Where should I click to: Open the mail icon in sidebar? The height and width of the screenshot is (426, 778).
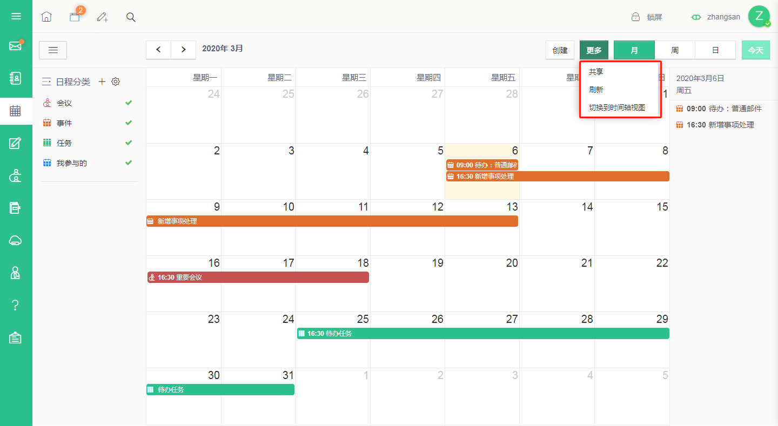[16, 46]
